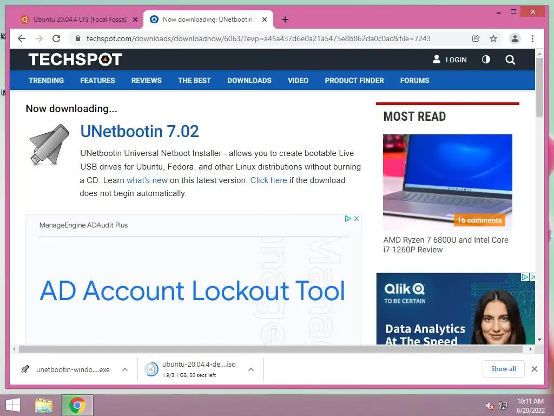Close the Now downloading UNetbootin tab
The width and height of the screenshot is (554, 416).
click(264, 19)
